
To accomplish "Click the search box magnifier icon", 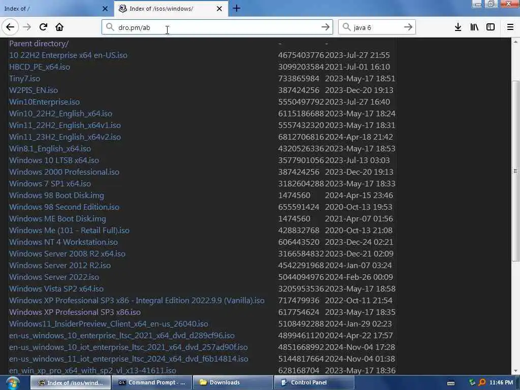I will 346,27.
